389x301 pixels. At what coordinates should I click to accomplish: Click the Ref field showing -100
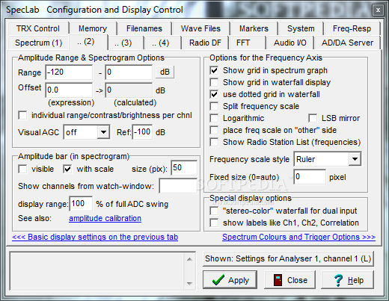pos(142,132)
